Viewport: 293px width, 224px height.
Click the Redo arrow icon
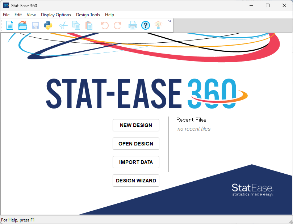117,25
